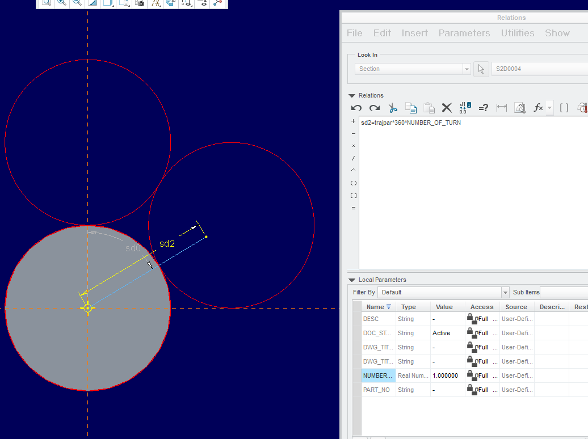This screenshot has width=588, height=439.
Task: Insert equals sign from side palette
Action: [353, 208]
